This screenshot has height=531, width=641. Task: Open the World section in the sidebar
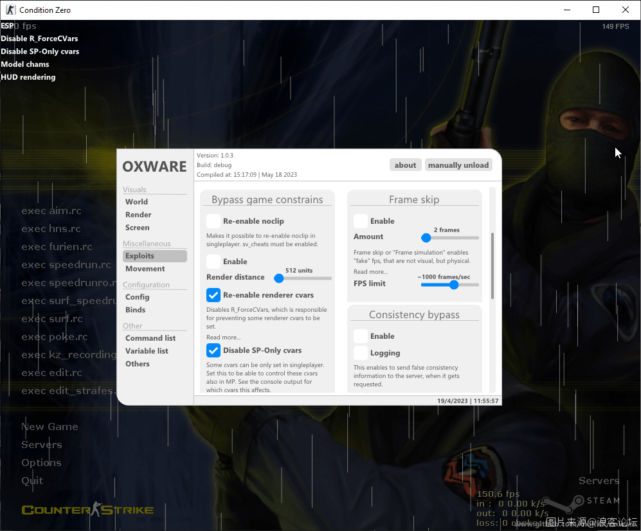[x=136, y=201]
